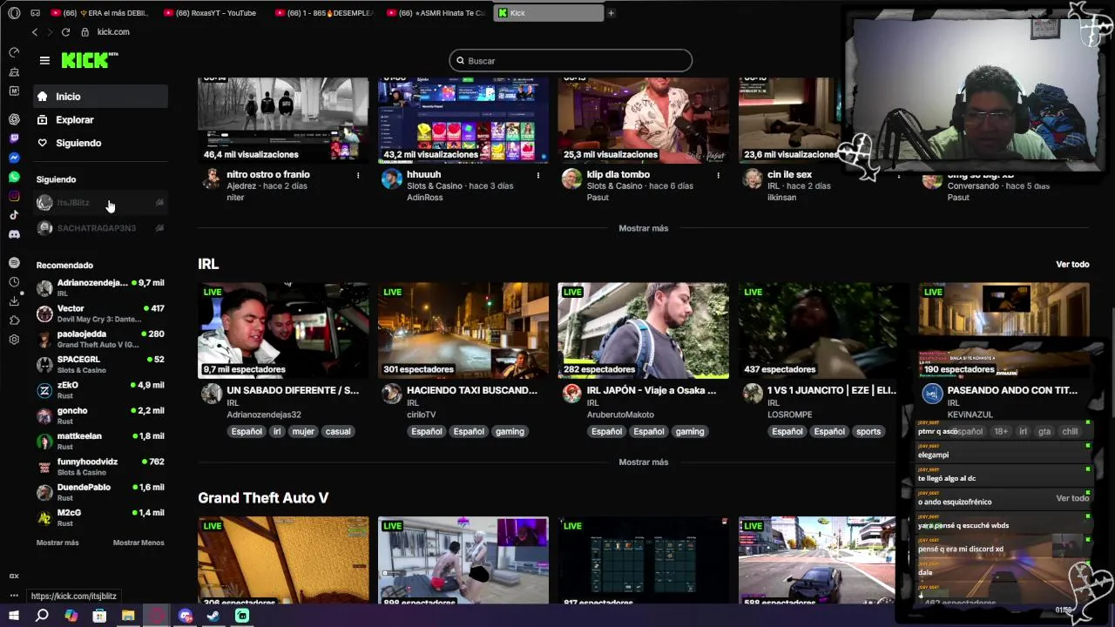Screen dimensions: 1115x627
Task: Open followed channel SACHATRAGAP3N3
Action: click(100, 228)
